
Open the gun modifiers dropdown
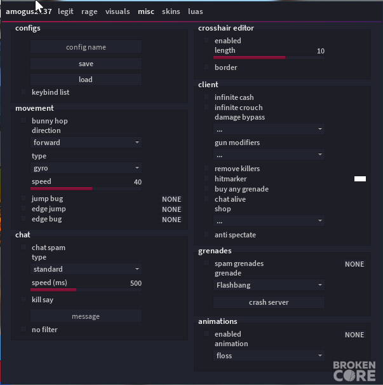(x=269, y=155)
